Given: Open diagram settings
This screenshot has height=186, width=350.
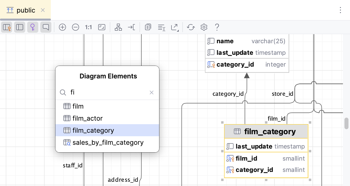Looking at the screenshot, I should (x=204, y=27).
